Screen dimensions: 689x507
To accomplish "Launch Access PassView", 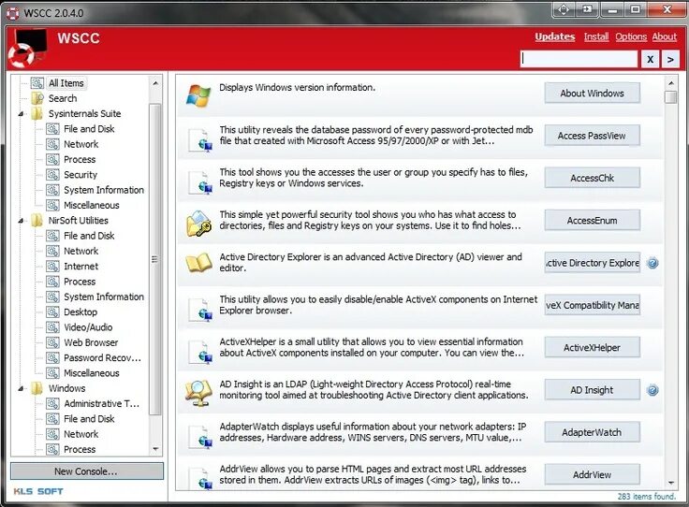I will [592, 136].
